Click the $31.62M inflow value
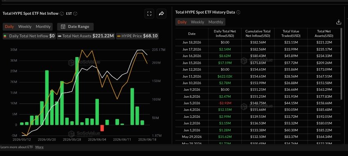 tap(225, 137)
